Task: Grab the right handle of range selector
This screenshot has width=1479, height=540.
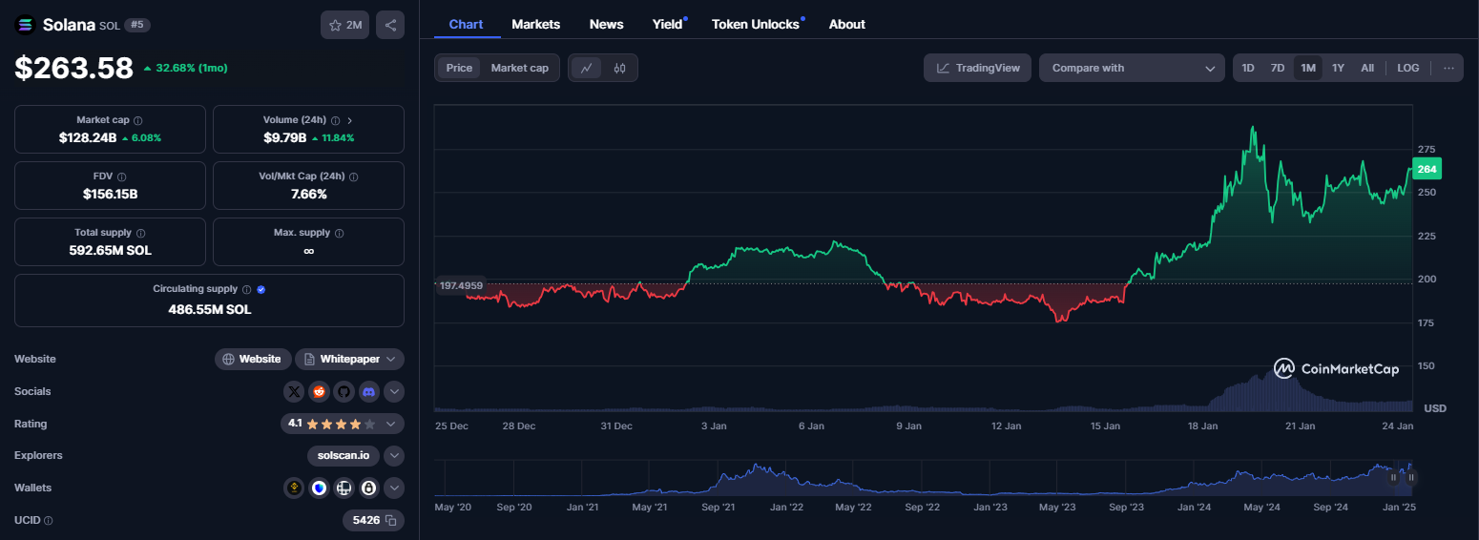Action: click(x=1411, y=477)
